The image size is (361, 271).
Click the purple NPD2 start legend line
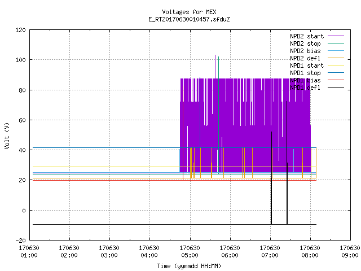[x=336, y=36]
